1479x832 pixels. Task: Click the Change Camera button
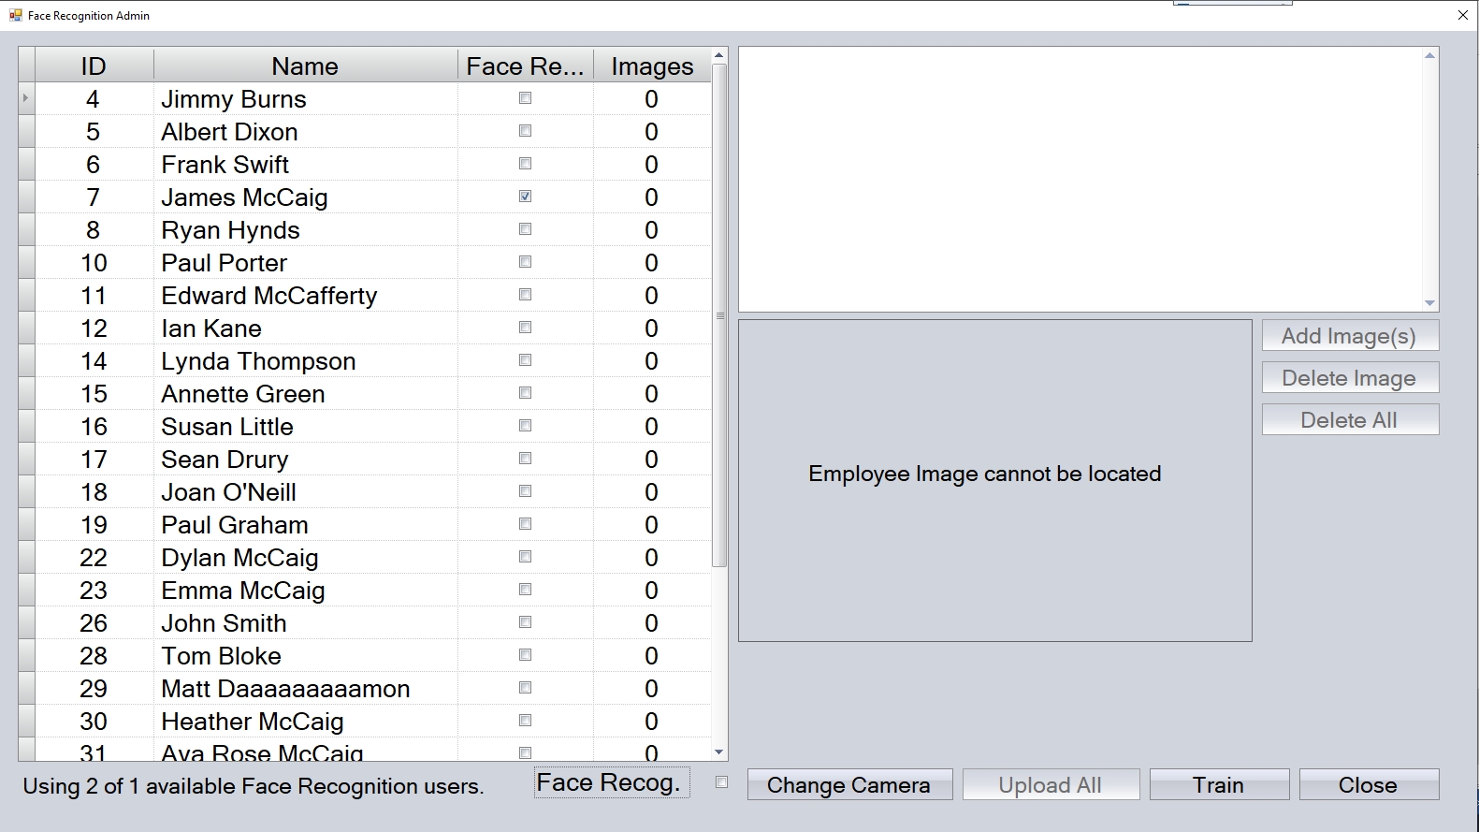click(x=849, y=785)
